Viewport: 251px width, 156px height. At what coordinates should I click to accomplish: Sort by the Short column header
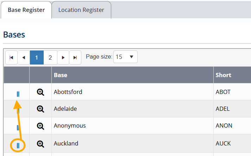tap(223, 75)
